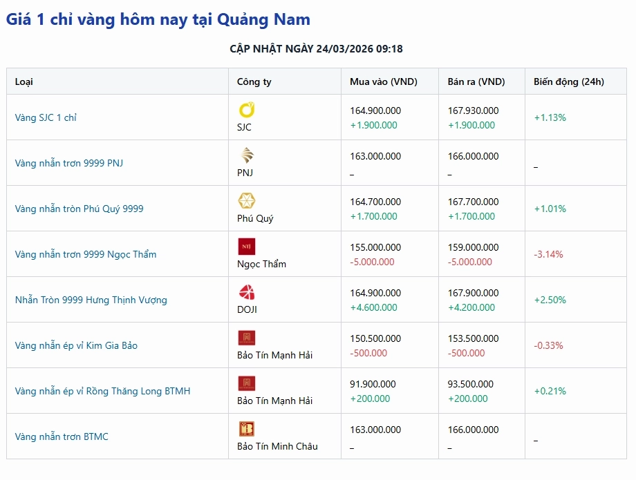The image size is (636, 480).
Task: Click the Ngọc Thẩm brand icon
Action: pyautogui.click(x=246, y=246)
